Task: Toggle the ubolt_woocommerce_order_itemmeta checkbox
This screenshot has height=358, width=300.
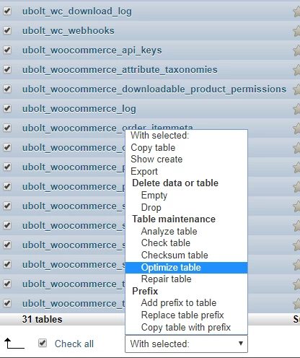Action: (7, 128)
